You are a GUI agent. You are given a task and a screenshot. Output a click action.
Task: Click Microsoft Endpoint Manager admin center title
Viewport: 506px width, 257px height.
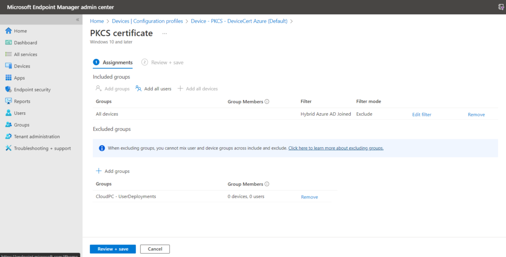tap(60, 7)
